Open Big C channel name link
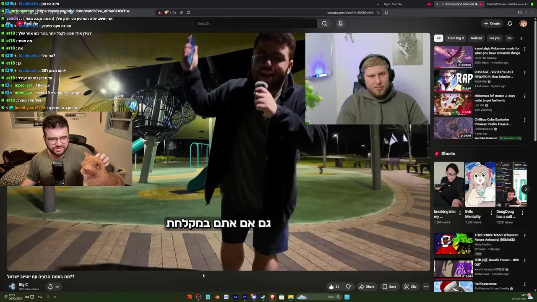537x302 pixels. click(x=23, y=285)
